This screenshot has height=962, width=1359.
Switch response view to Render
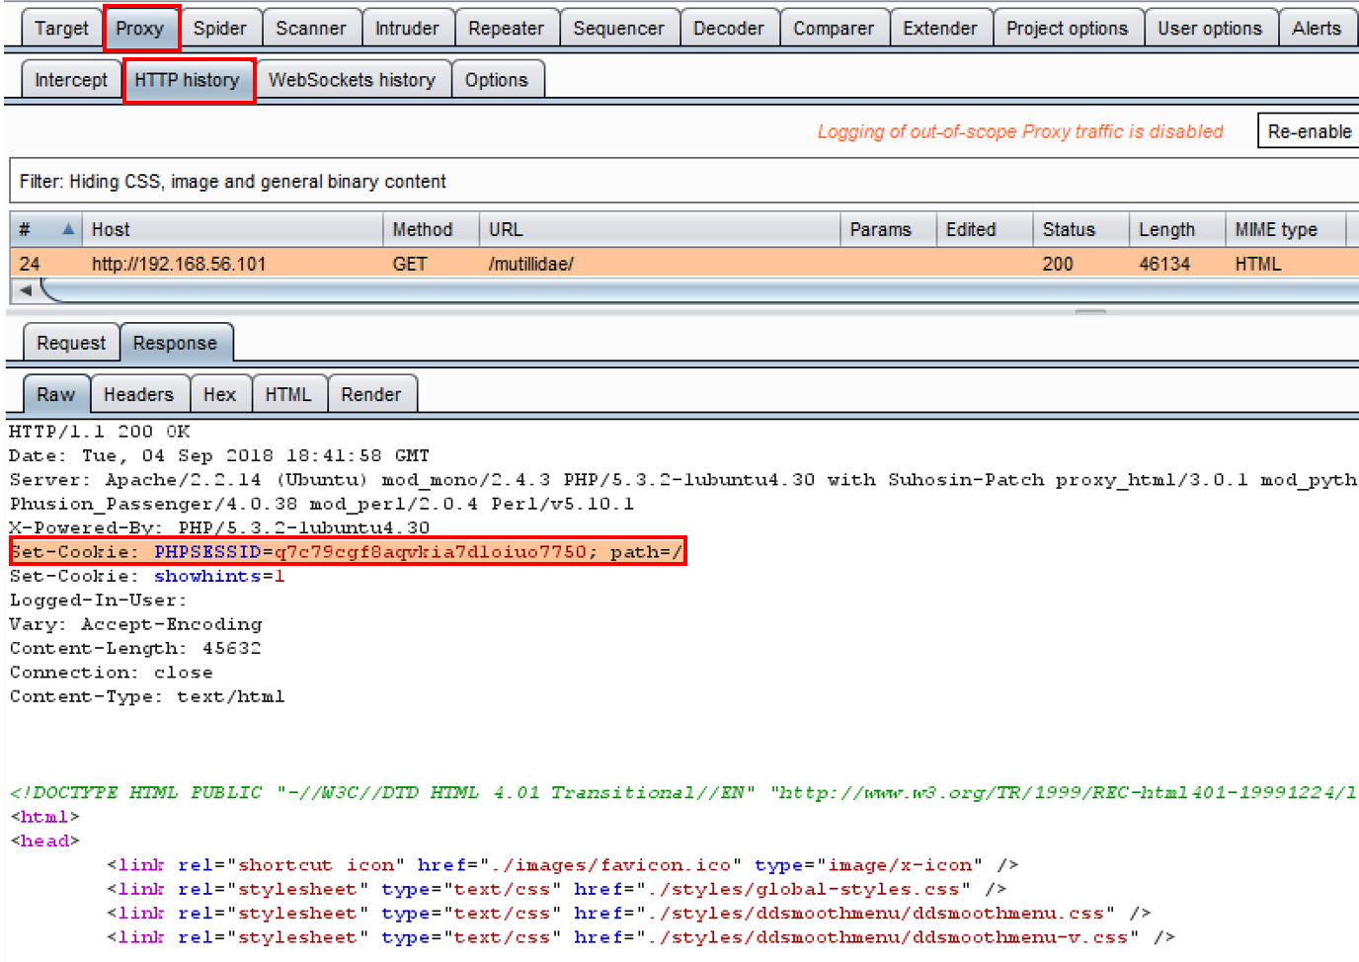(x=370, y=394)
